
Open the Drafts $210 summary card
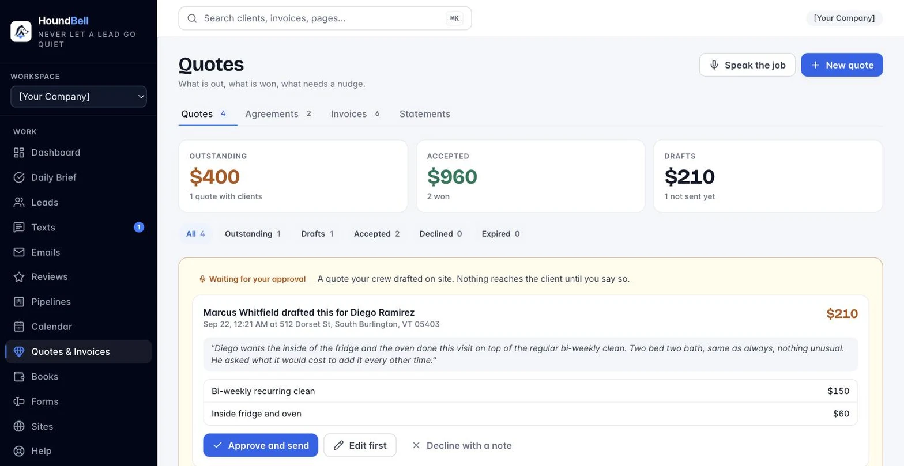[x=768, y=176]
